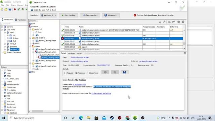Open the Edit menu in NeoLoad

click(x=7, y=5)
